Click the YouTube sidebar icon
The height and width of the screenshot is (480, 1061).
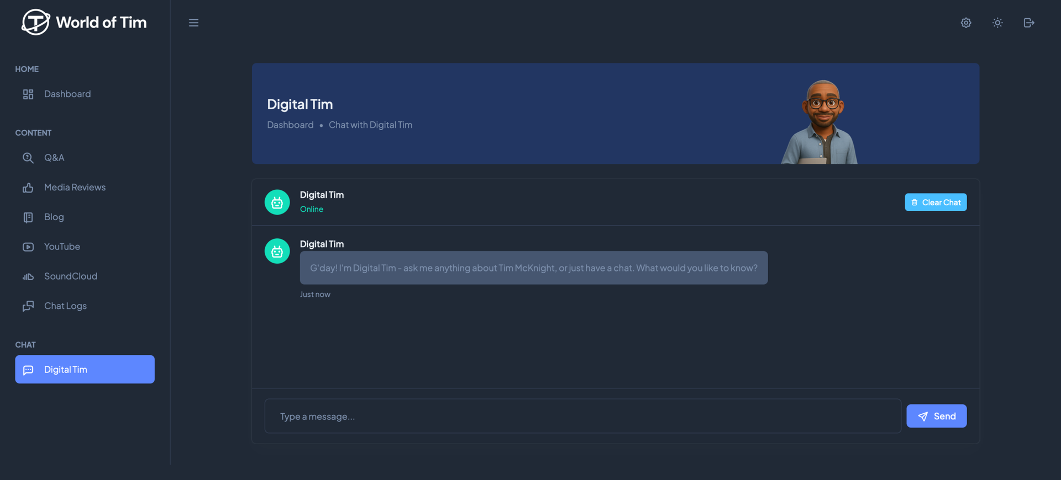tap(28, 247)
